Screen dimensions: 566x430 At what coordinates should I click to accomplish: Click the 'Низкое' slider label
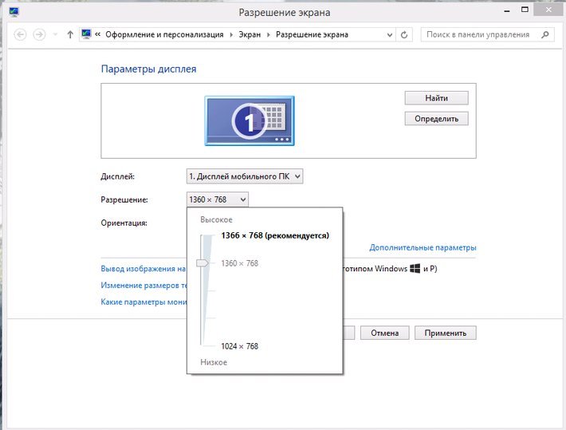tap(214, 362)
